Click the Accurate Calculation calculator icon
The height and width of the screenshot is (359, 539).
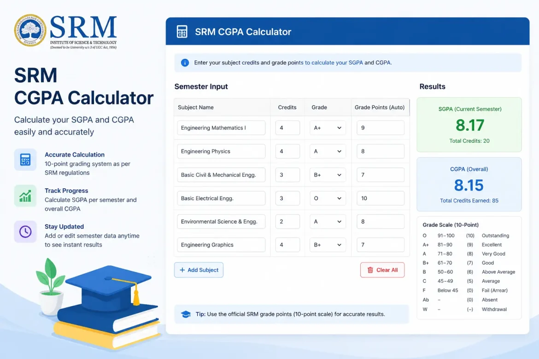(25, 159)
